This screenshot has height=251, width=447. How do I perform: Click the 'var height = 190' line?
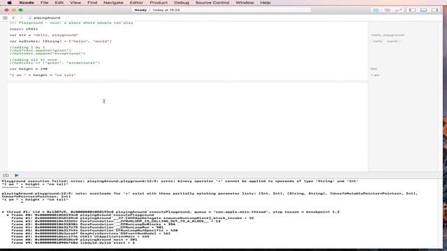coord(28,69)
